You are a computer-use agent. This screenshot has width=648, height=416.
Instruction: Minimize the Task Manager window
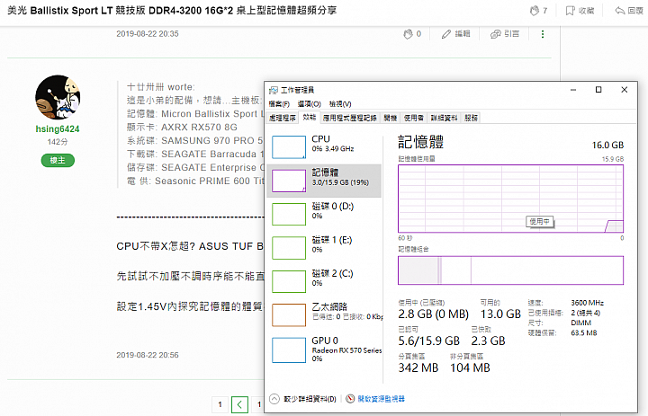coord(573,90)
